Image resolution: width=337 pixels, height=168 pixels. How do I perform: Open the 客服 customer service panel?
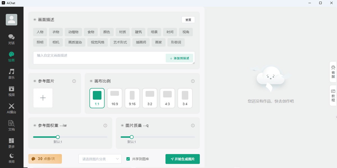333,72
